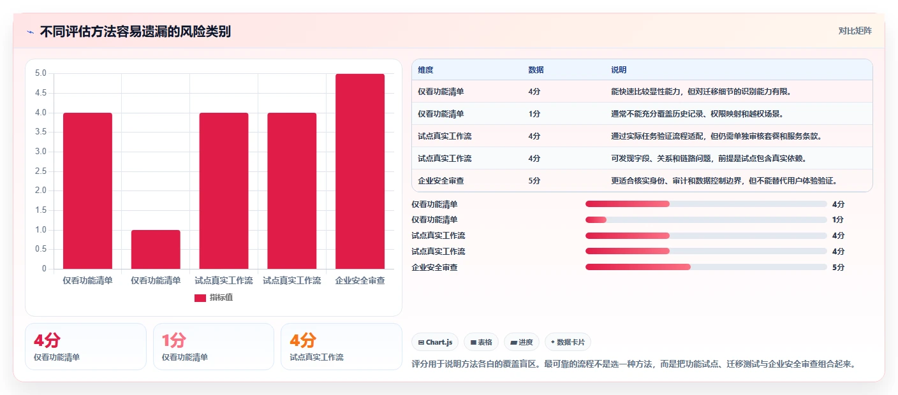Click the 企业安全审查 label beside the progress bar
Viewport: 898px width, 395px height.
(x=434, y=268)
